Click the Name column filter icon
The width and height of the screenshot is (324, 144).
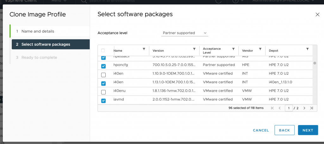pos(144,49)
